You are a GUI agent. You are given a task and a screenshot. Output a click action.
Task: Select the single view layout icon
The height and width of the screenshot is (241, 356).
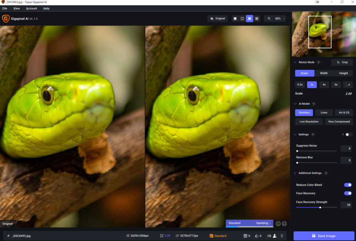(x=235, y=19)
